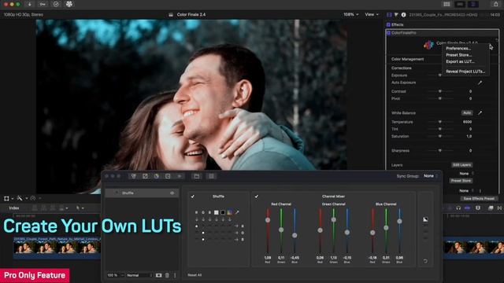This screenshot has height=283, width=504.
Task: Open Preferences from the Color Finale menu
Action: pos(458,49)
